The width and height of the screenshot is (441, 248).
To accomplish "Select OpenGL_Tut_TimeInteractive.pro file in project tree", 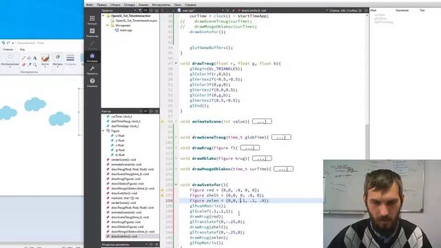I will tap(136, 21).
